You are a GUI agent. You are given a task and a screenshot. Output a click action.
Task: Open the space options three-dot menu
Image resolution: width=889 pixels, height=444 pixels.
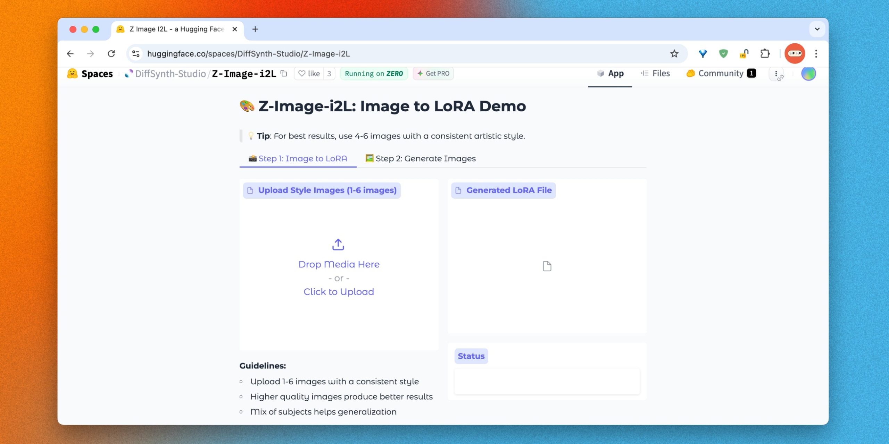[x=776, y=74]
